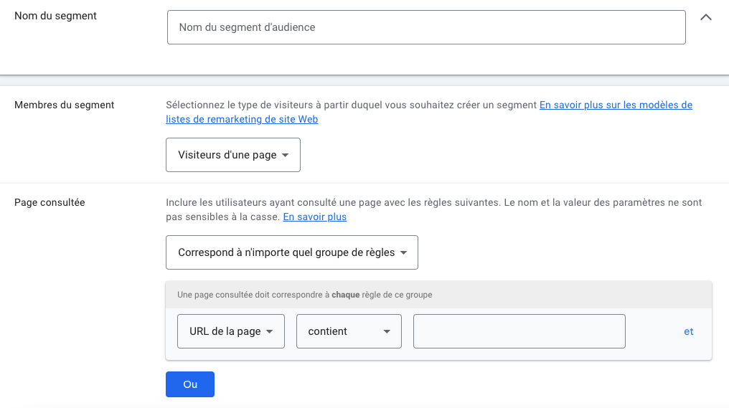729x408 pixels.
Task: Collapse the Nom du segment section chevron
Action: (705, 17)
